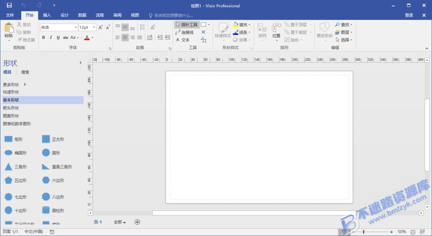Toggle Italic formatting
Screen dimensions: 432x236
tap(51, 38)
